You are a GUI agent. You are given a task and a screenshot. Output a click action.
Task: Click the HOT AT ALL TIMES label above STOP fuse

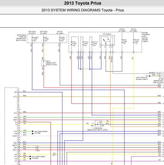60,32
